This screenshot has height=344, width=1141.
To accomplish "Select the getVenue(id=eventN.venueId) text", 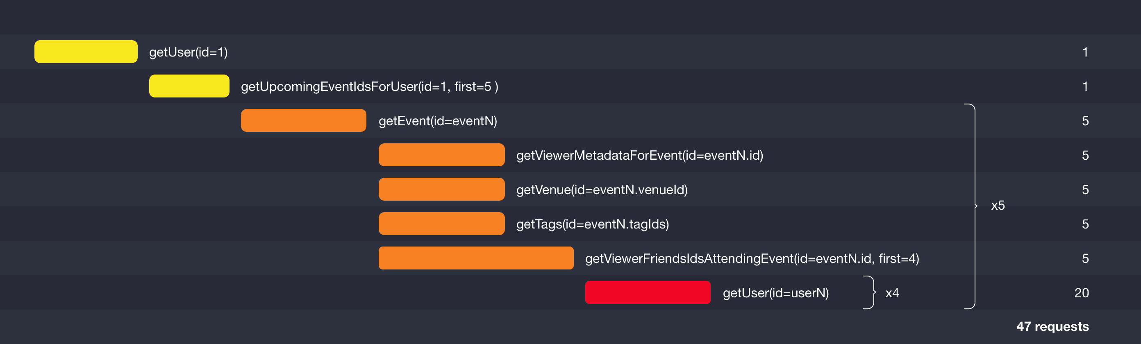I will point(602,190).
